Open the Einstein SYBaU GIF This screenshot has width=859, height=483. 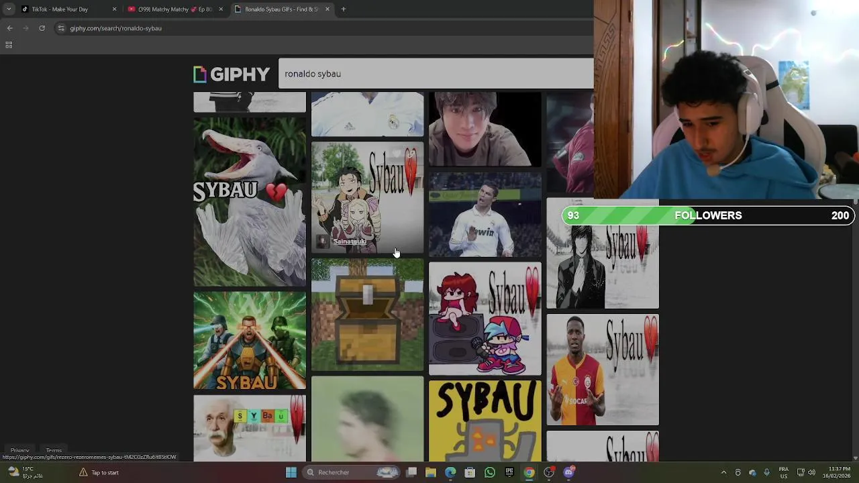(x=250, y=428)
